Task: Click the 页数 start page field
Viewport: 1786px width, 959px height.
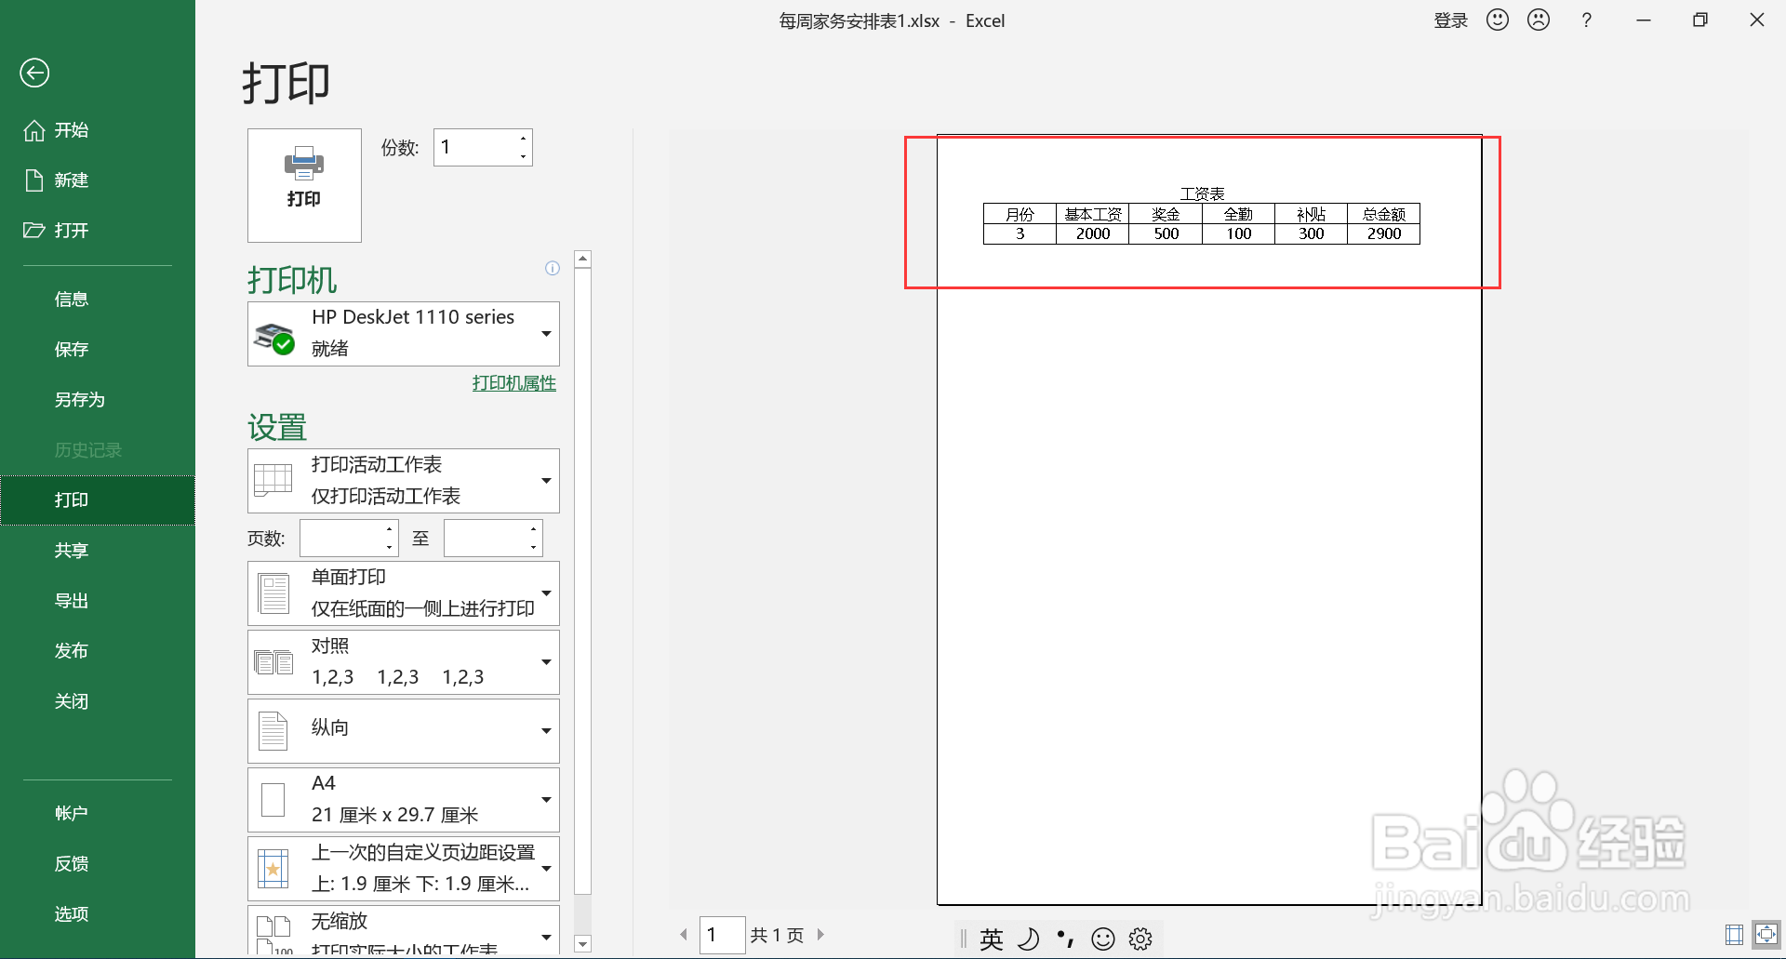Action: pyautogui.click(x=341, y=539)
